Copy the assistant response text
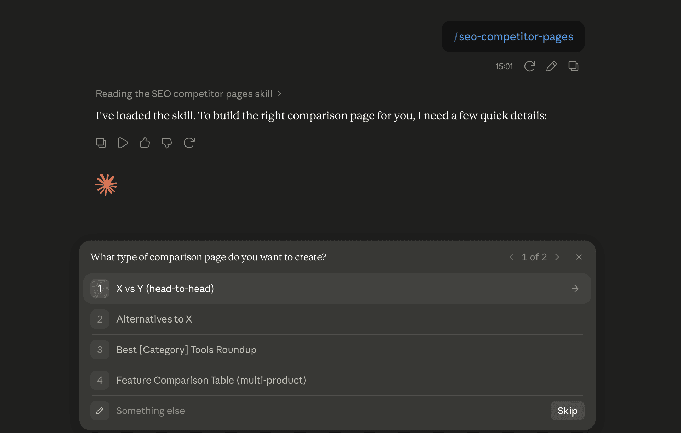Viewport: 681px width, 433px height. pos(101,142)
